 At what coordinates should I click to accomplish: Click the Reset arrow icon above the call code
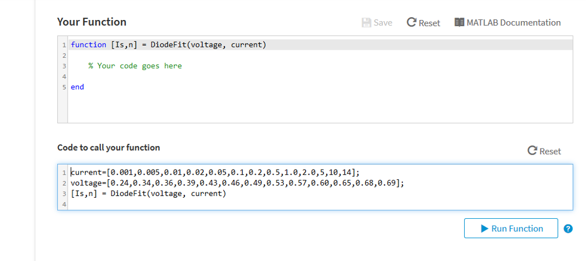[532, 151]
